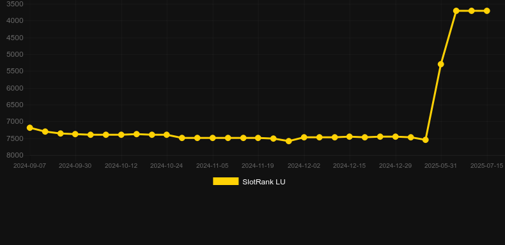Click the data point above 2024-09-30
The height and width of the screenshot is (245, 505).
pyautogui.click(x=75, y=134)
